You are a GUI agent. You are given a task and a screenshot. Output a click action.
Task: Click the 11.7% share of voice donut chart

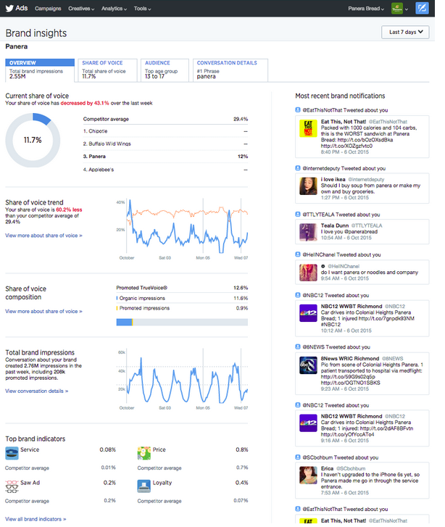tap(33, 140)
